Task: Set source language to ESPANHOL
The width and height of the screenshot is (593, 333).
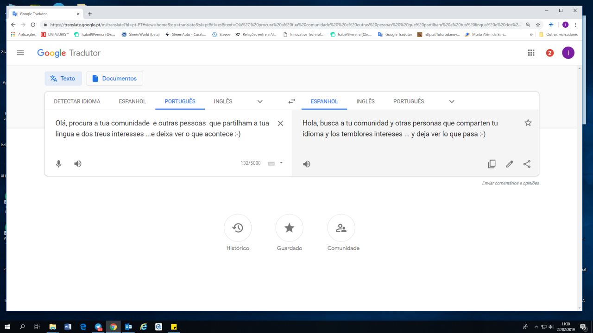Action: coord(132,101)
